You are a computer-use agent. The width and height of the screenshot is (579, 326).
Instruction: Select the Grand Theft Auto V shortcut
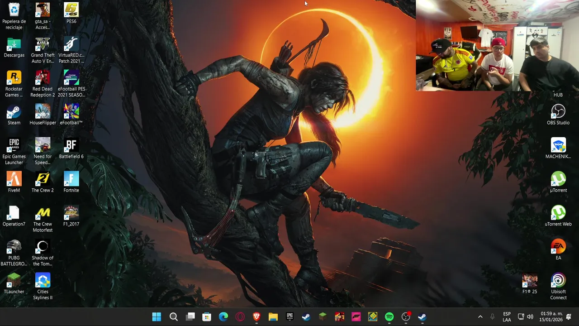[43, 50]
